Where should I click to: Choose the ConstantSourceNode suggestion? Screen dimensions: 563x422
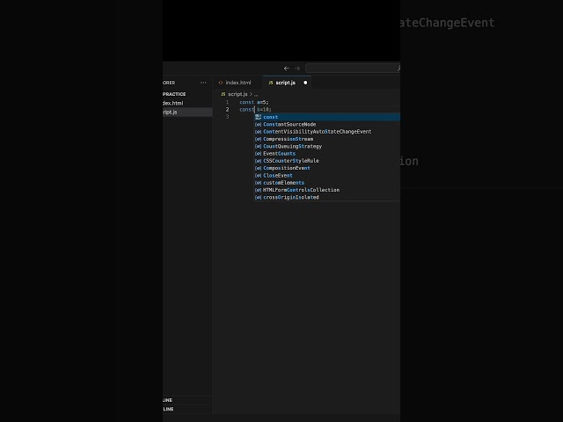(x=327, y=124)
